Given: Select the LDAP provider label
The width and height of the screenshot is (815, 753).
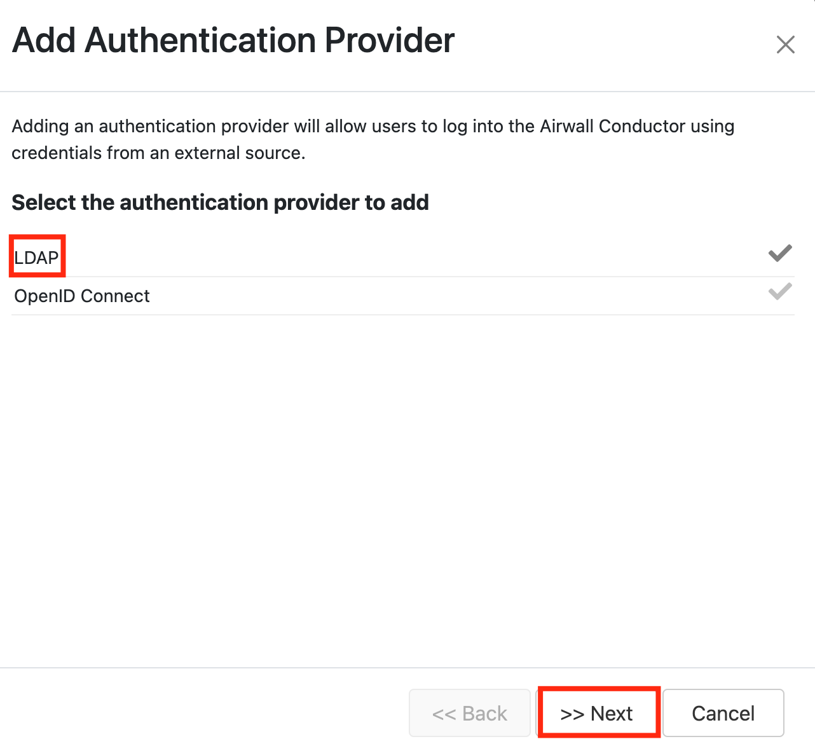Looking at the screenshot, I should coord(37,258).
